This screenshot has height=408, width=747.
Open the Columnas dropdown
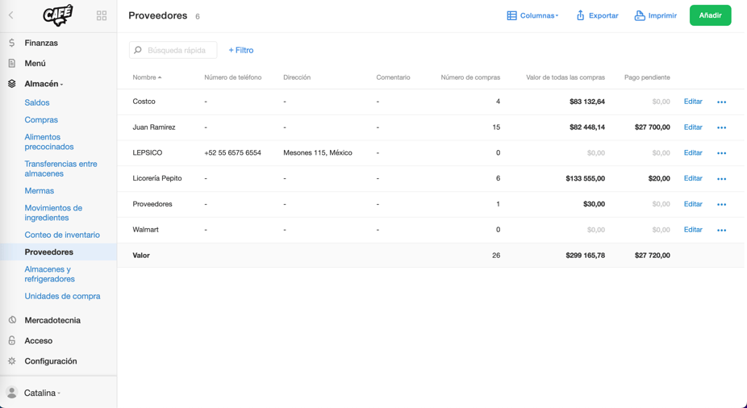tap(532, 15)
